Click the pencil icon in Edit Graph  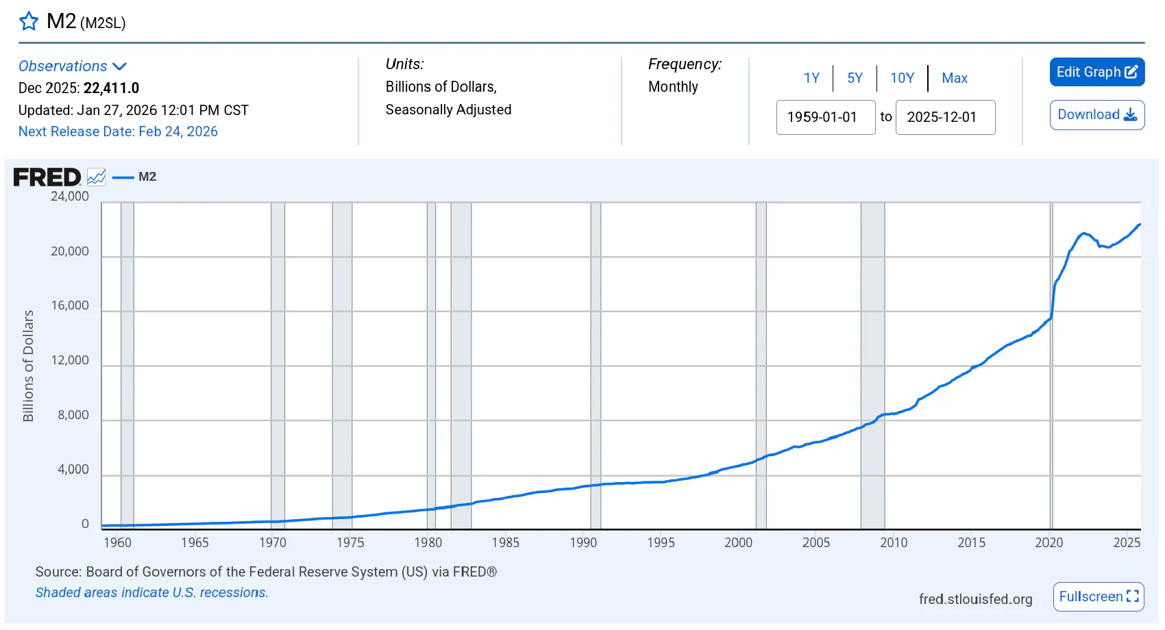tap(1131, 72)
